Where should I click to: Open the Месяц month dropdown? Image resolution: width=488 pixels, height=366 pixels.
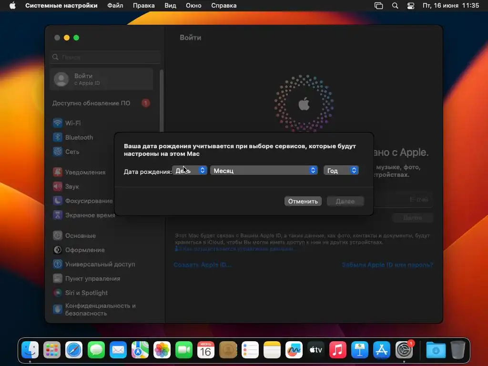(x=264, y=171)
